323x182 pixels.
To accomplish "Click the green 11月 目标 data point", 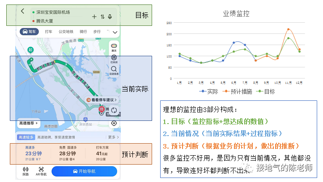I will [289, 38].
